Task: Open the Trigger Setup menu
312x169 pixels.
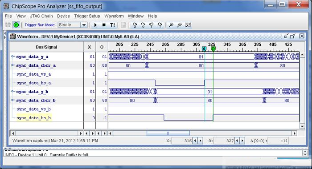Action: tap(87, 16)
